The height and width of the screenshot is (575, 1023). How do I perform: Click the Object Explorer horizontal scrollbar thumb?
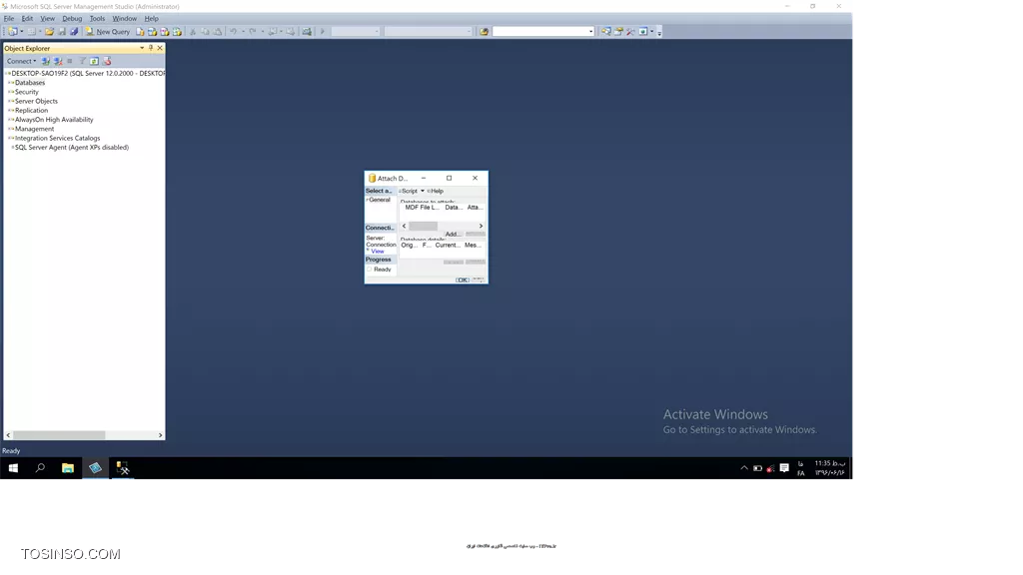(59, 435)
